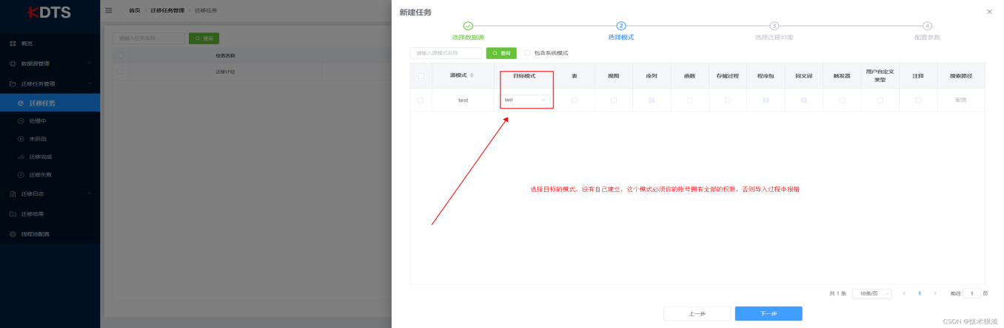Click the 迁移结果 folder icon
This screenshot has width=1004, height=328.
click(x=13, y=214)
